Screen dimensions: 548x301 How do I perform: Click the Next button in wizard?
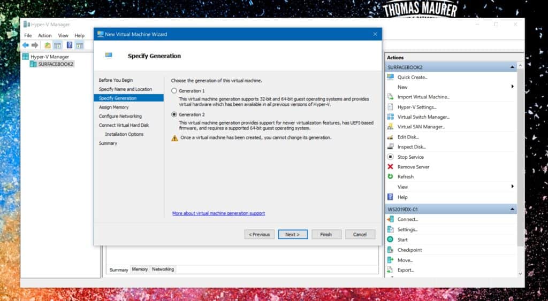tap(293, 234)
